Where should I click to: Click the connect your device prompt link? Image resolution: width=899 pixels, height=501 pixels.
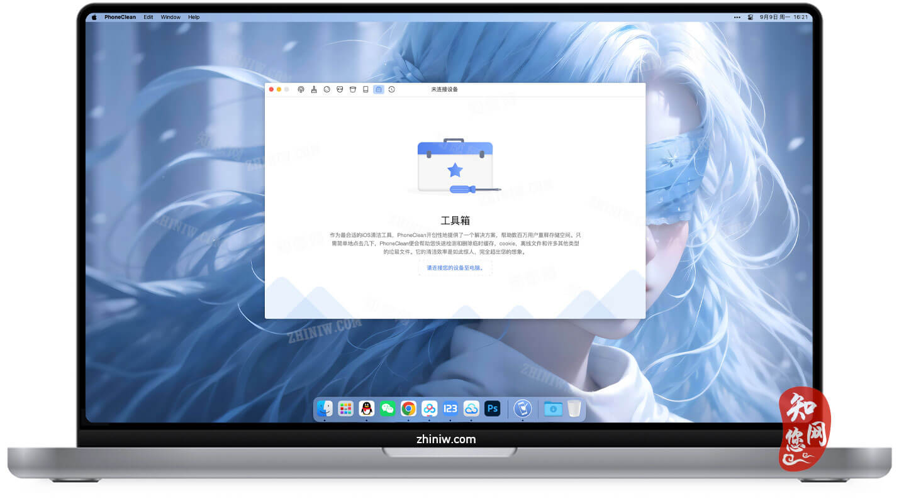coord(455,268)
